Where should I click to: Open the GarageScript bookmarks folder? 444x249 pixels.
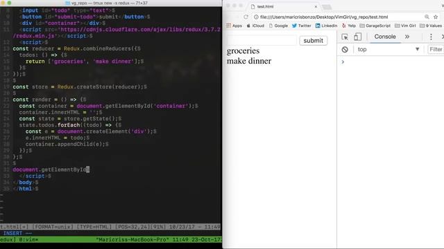[x=375, y=26]
